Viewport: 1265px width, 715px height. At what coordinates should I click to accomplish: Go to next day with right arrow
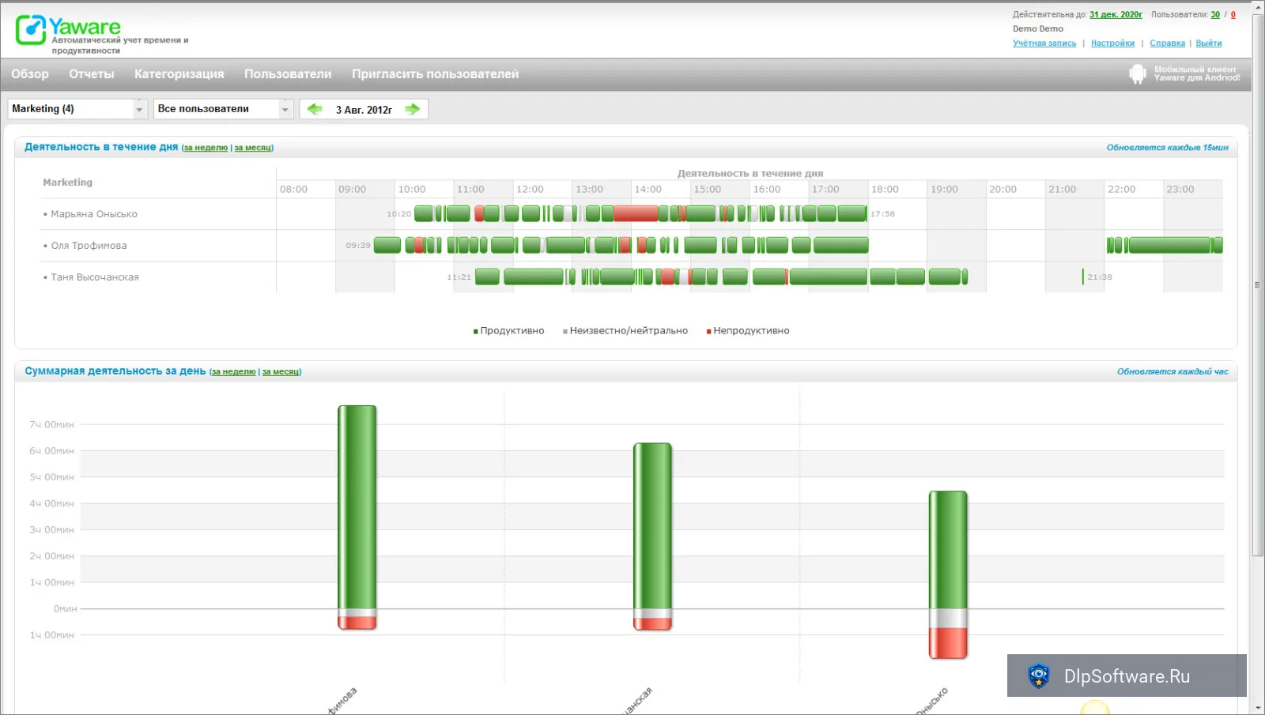point(412,109)
